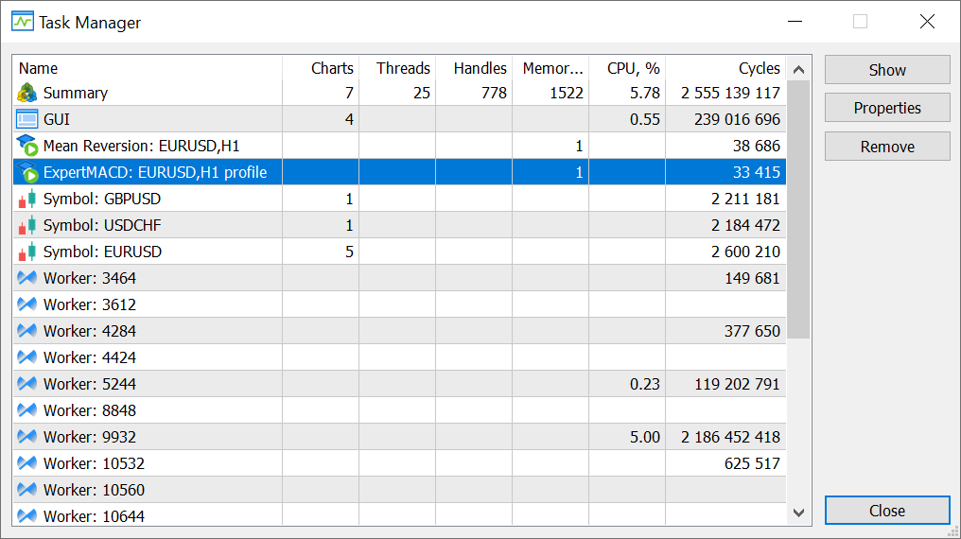The height and width of the screenshot is (539, 961).
Task: Click the Worker 3464 icon
Action: pos(26,278)
